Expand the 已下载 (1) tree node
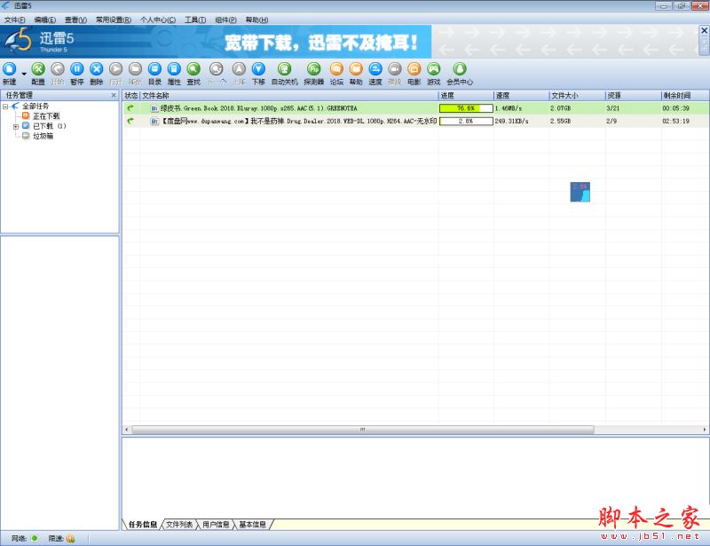 (16, 126)
